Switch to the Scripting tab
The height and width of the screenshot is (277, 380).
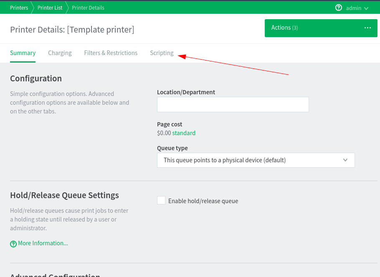162,53
